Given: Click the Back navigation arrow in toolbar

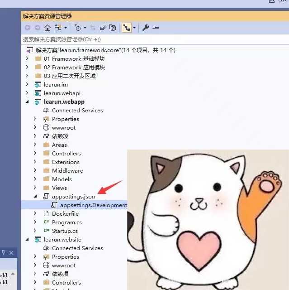Looking at the screenshot, I should pos(28,28).
